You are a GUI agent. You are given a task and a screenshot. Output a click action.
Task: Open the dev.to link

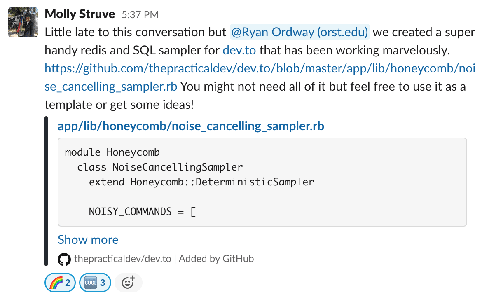click(239, 50)
